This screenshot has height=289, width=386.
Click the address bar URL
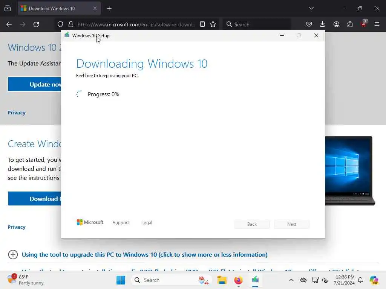[136, 24]
